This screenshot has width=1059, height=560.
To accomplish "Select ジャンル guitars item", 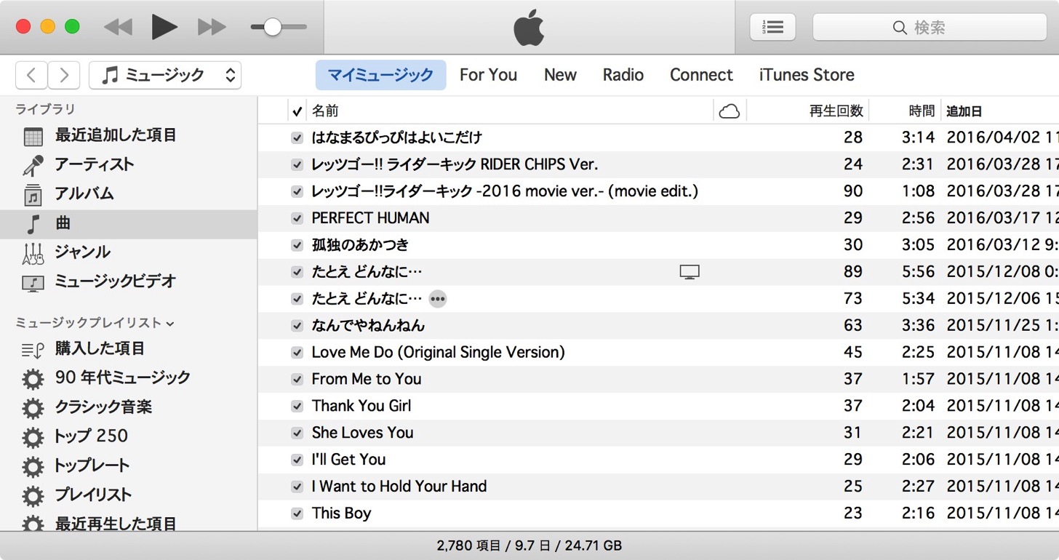I will [129, 252].
